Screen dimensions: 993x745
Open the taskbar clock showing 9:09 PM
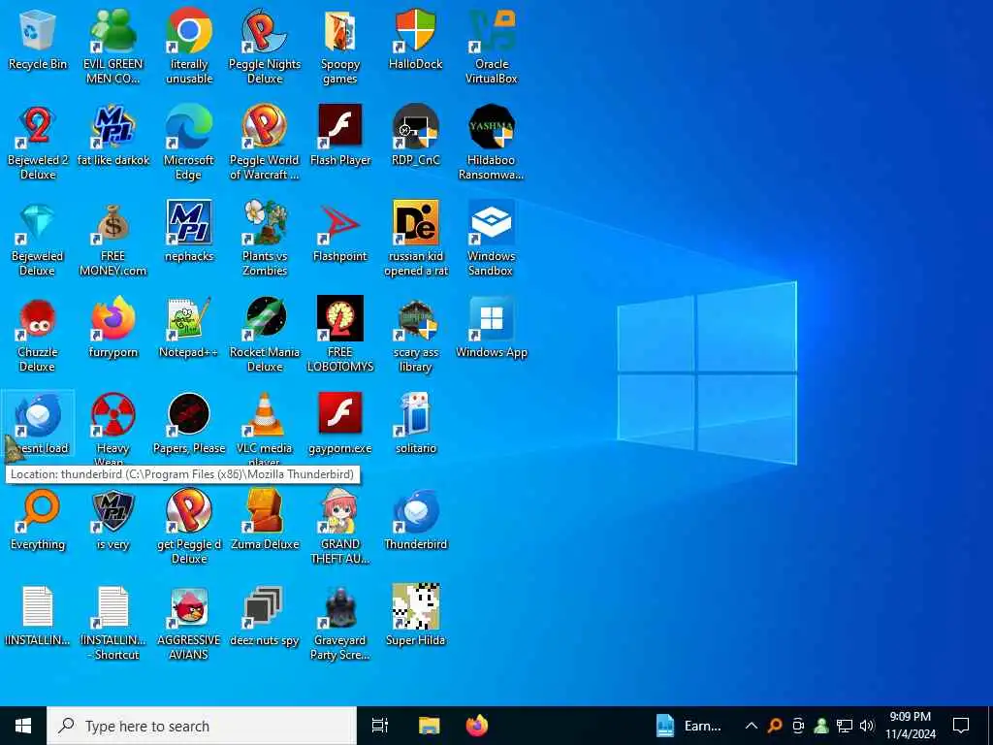click(910, 726)
